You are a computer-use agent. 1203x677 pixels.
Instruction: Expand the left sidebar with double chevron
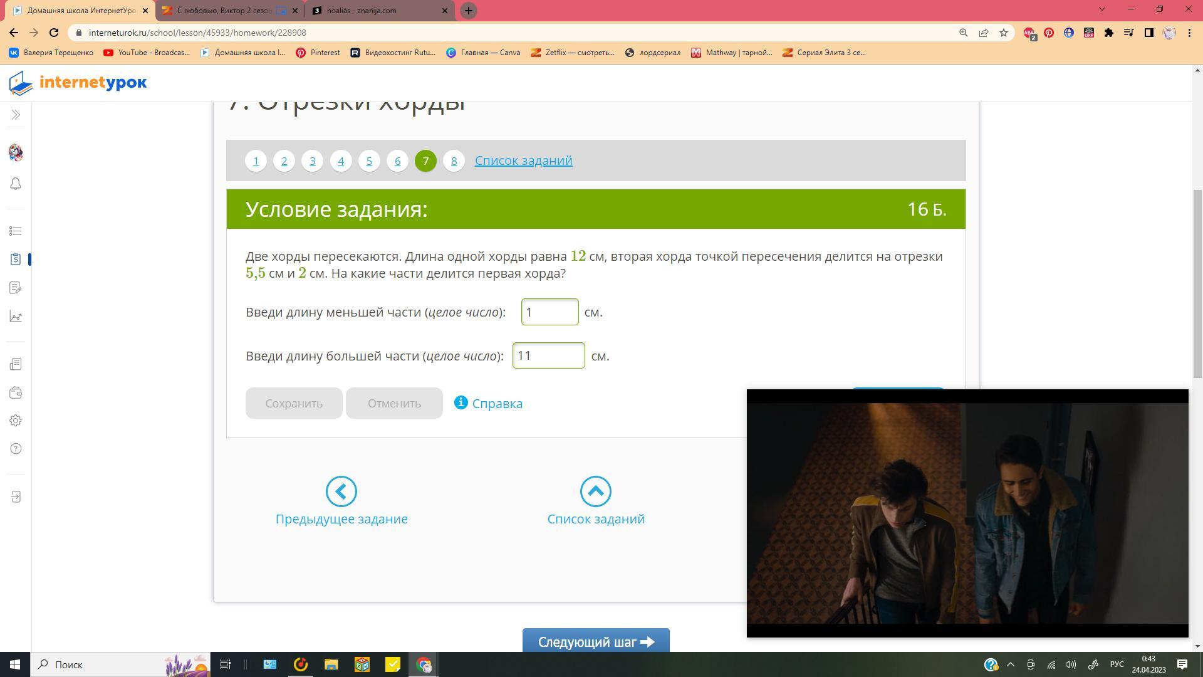coord(16,115)
